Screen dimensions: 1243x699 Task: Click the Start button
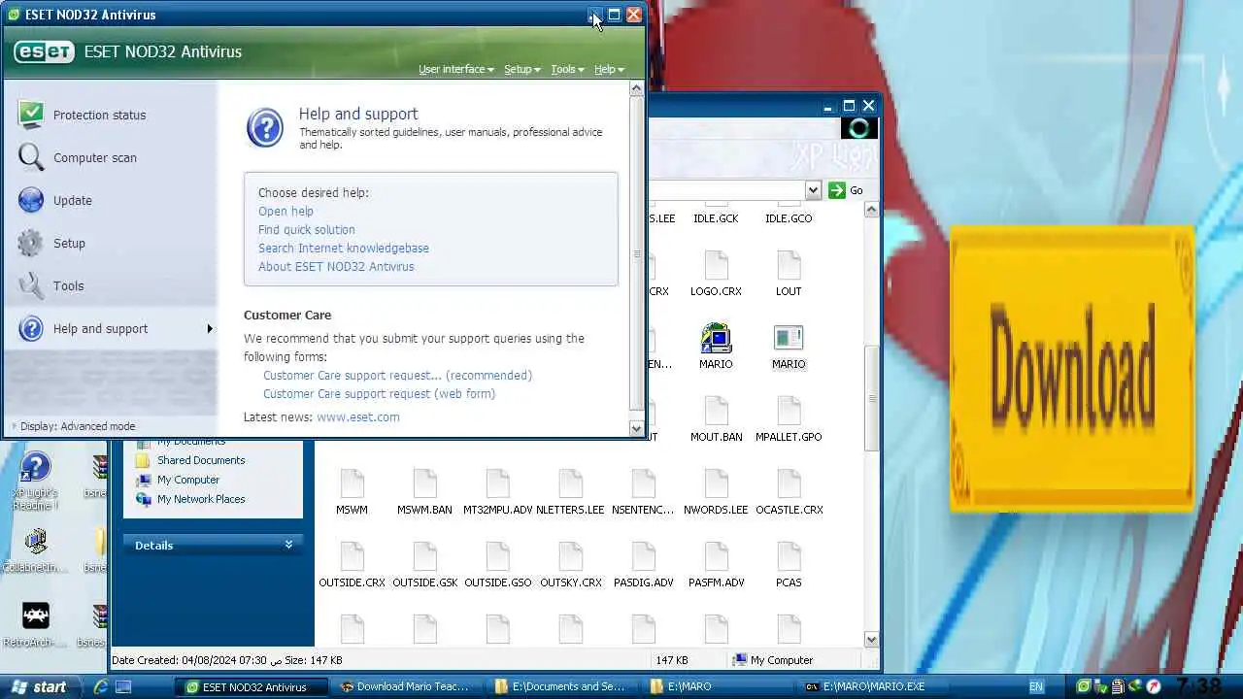[38, 686]
